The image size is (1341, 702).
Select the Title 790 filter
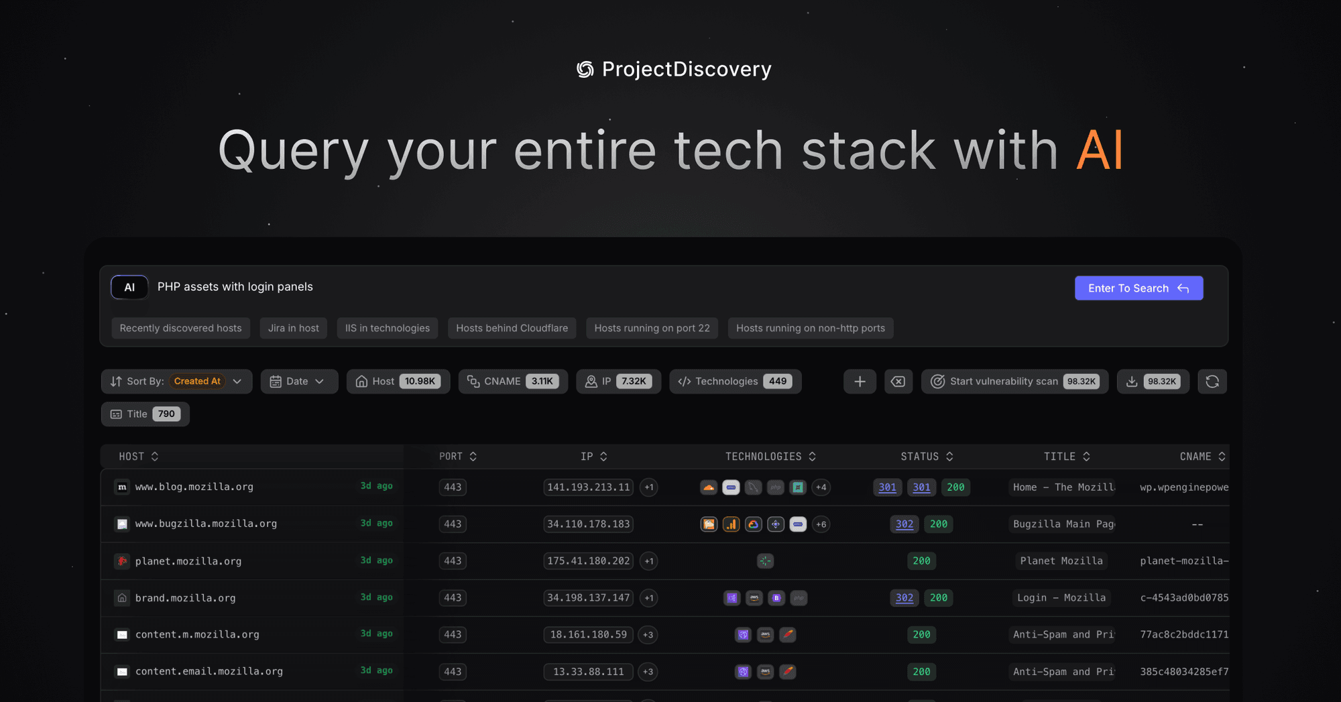[145, 414]
